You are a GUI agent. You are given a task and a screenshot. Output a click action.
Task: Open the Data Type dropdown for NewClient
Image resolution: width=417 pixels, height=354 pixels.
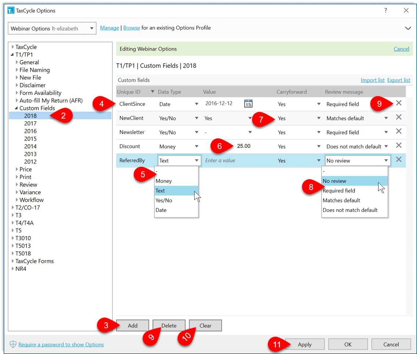click(x=197, y=118)
